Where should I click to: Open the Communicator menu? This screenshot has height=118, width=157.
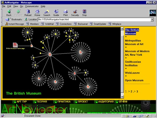32,6
